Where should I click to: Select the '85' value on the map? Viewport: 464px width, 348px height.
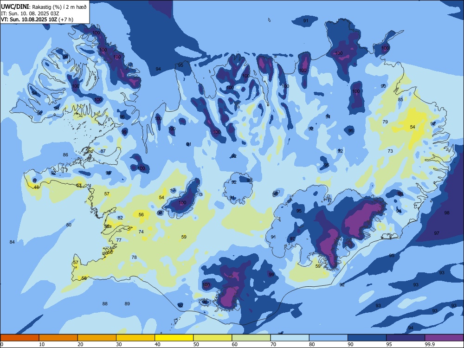point(400,99)
